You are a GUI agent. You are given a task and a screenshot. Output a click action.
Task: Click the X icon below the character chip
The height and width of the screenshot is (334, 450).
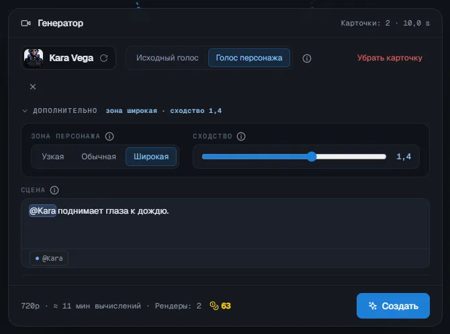33,87
